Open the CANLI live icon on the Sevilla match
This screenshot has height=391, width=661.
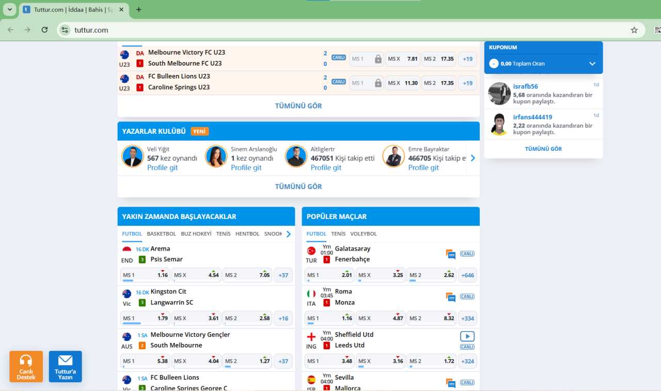[467, 382]
